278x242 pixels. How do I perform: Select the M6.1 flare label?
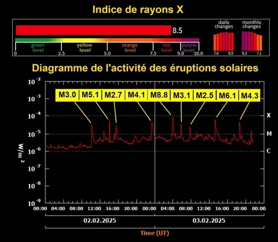tap(227, 95)
